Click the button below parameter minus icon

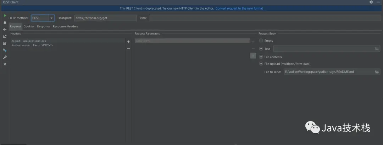(253, 56)
